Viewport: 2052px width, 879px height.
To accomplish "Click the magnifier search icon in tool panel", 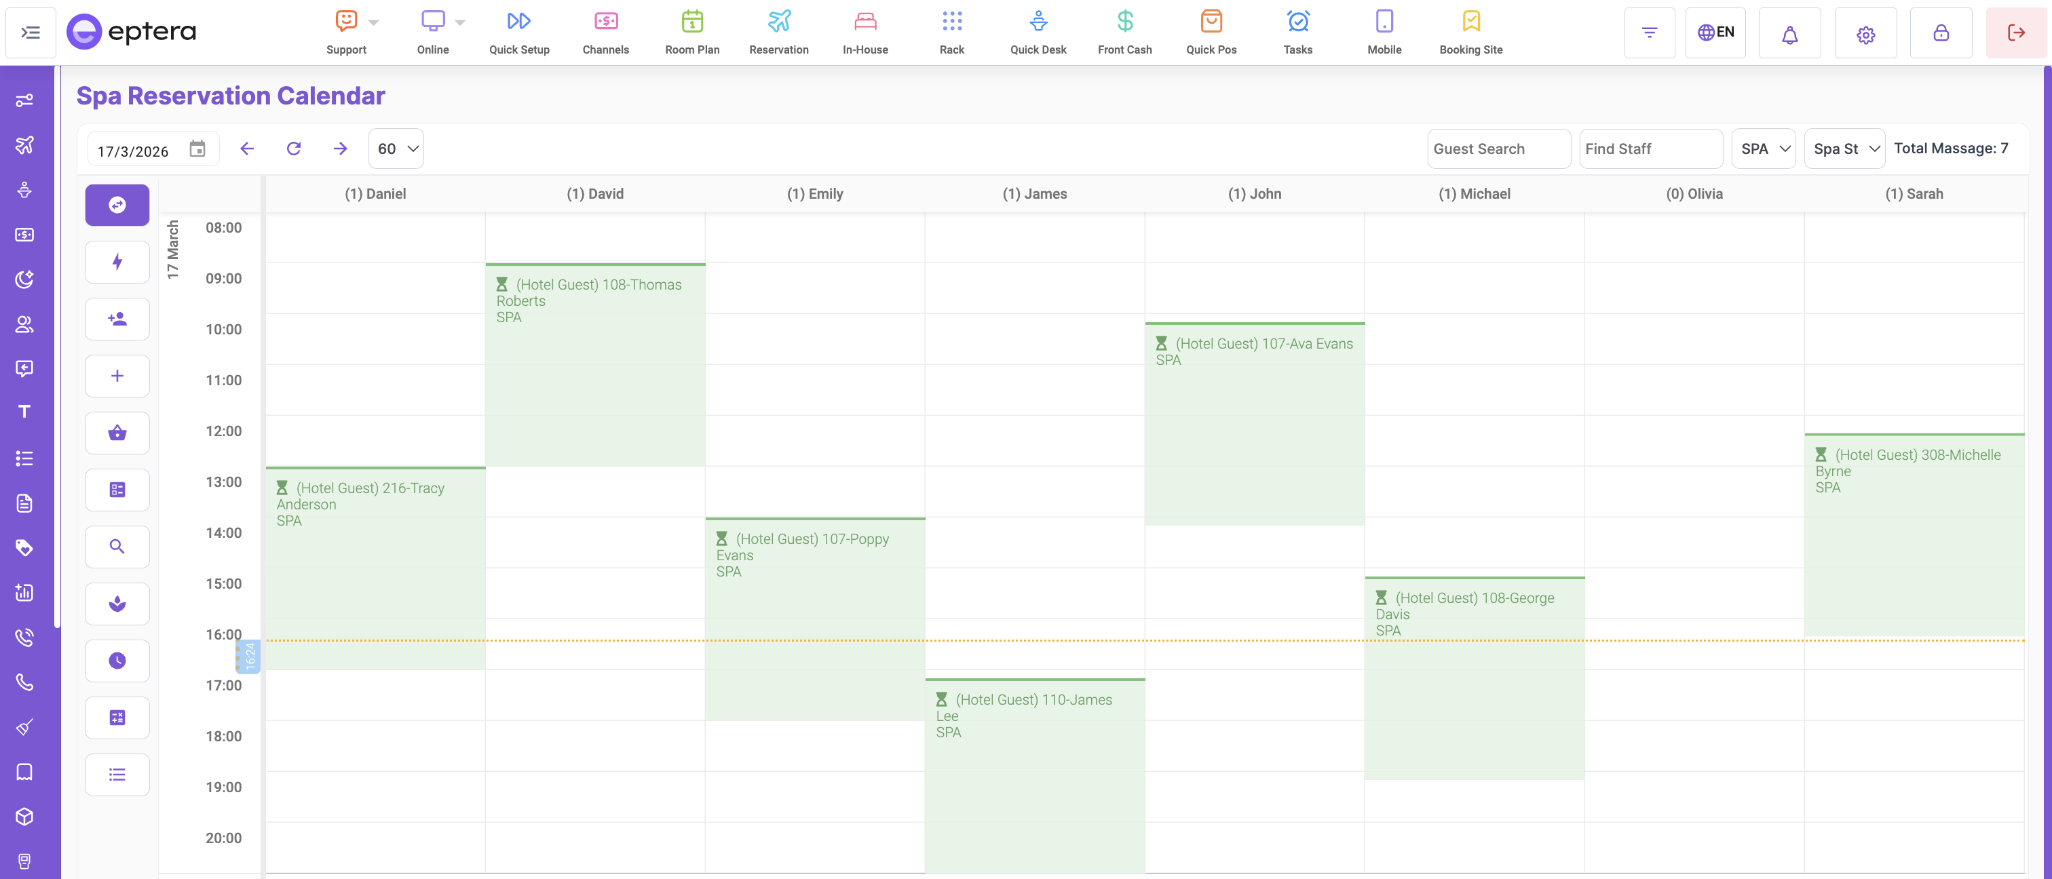I will pyautogui.click(x=117, y=547).
